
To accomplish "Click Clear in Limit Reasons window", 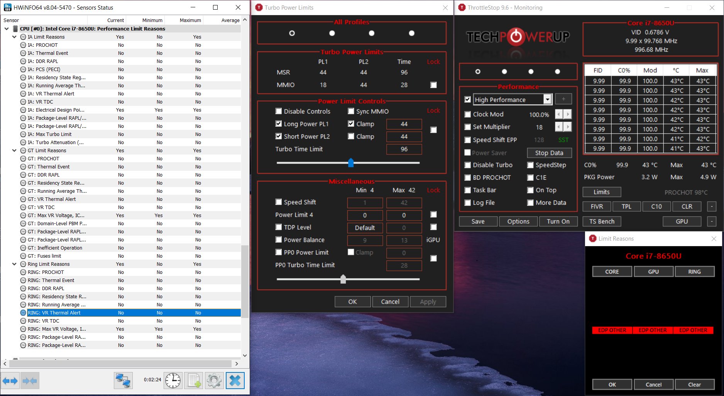I will pos(694,384).
